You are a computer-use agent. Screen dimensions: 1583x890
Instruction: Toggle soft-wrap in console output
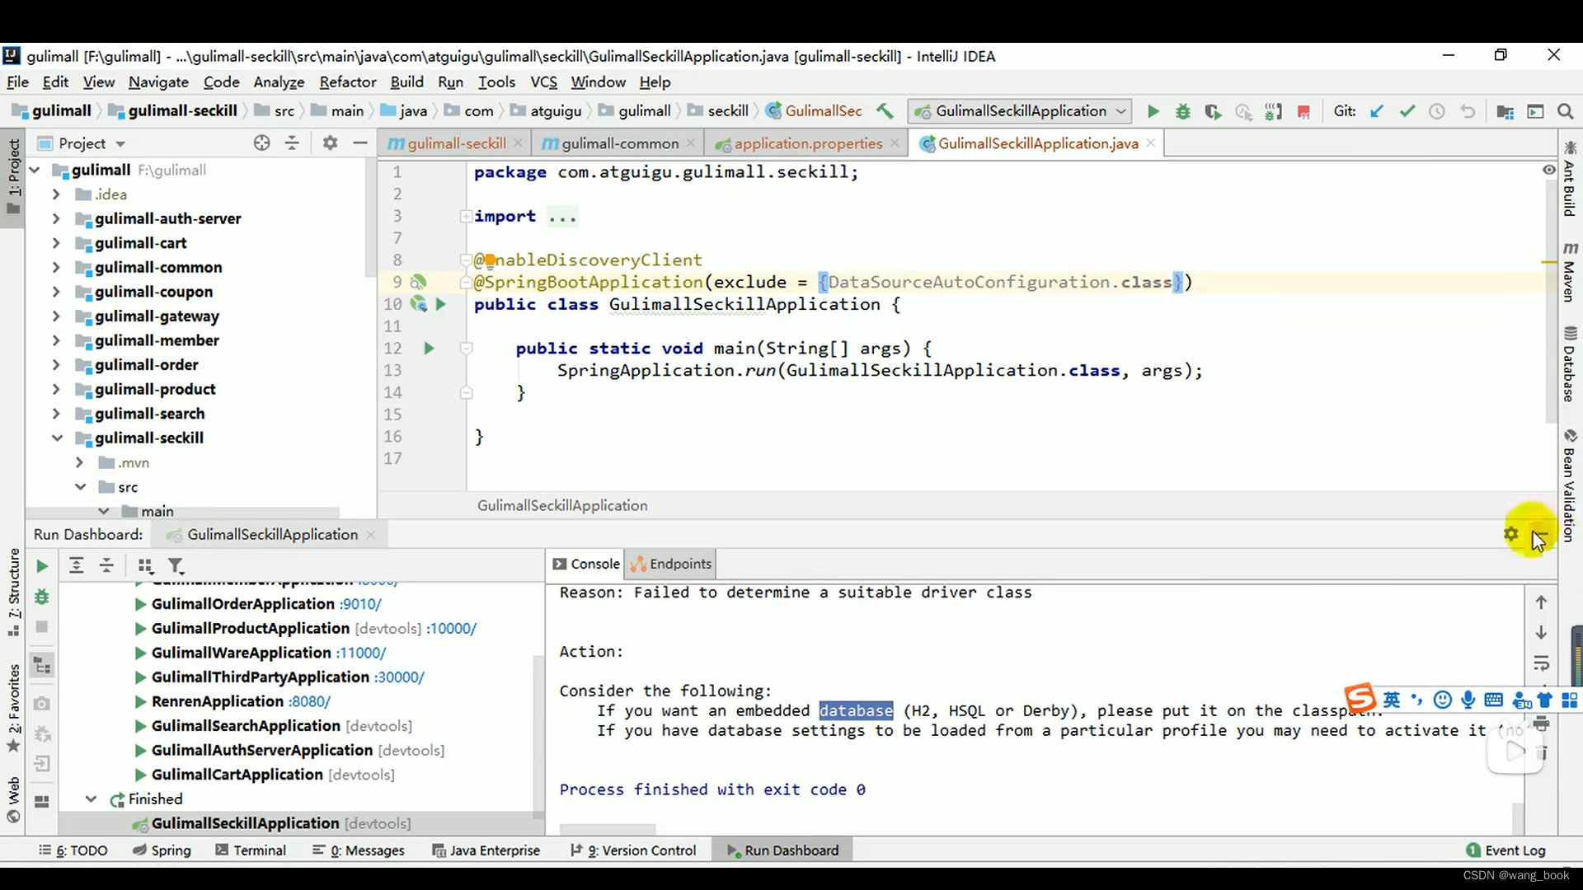(x=1541, y=663)
